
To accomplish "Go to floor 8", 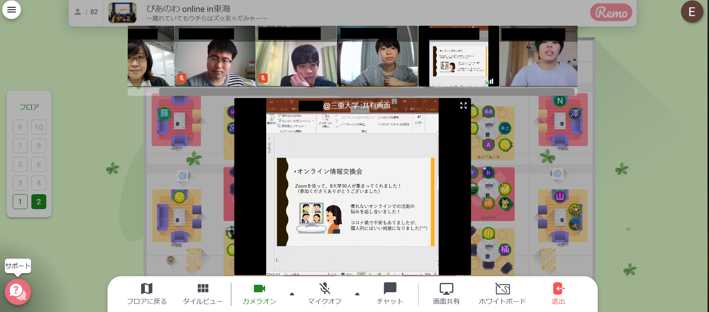I will 39,146.
